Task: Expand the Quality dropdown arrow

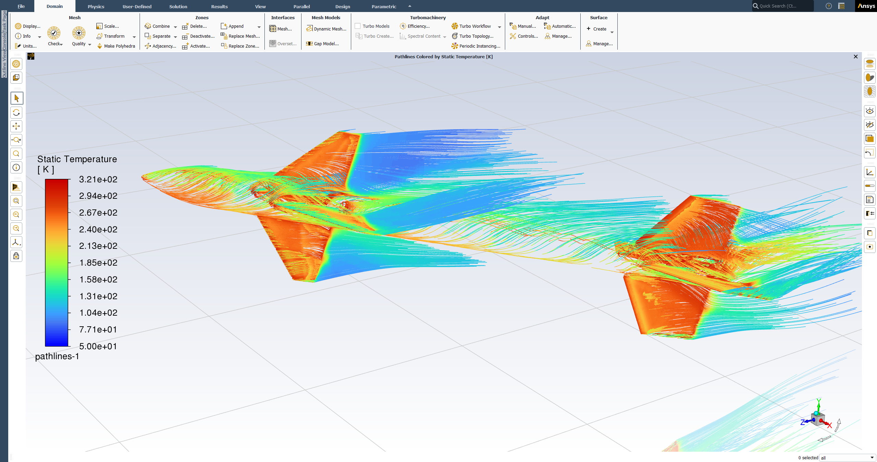Action: 90,44
